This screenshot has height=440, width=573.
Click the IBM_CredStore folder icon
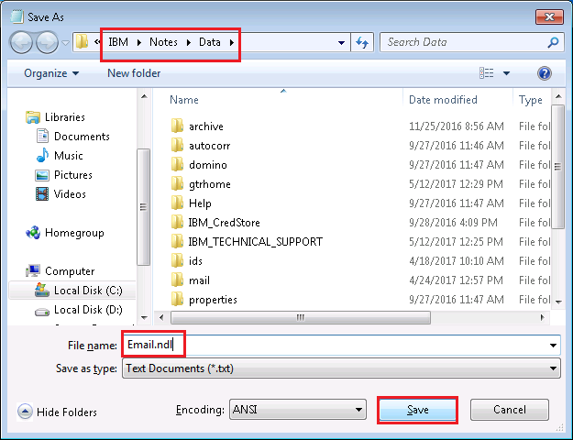(177, 222)
